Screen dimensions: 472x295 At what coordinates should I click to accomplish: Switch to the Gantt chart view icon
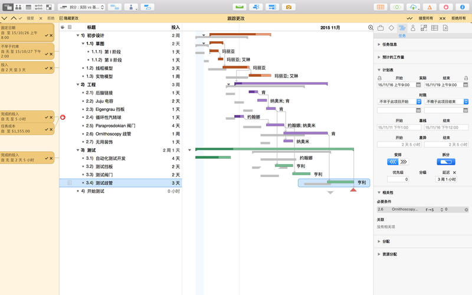click(8, 7)
